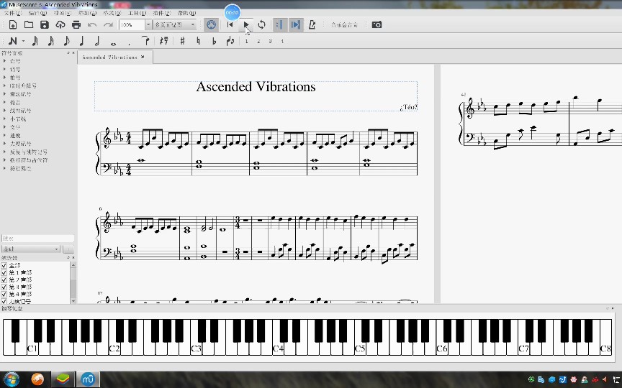Select the half note duration
622x388 pixels.
click(97, 41)
